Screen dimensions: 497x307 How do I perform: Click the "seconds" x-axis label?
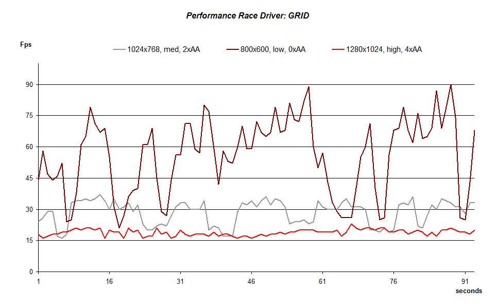tap(469, 291)
